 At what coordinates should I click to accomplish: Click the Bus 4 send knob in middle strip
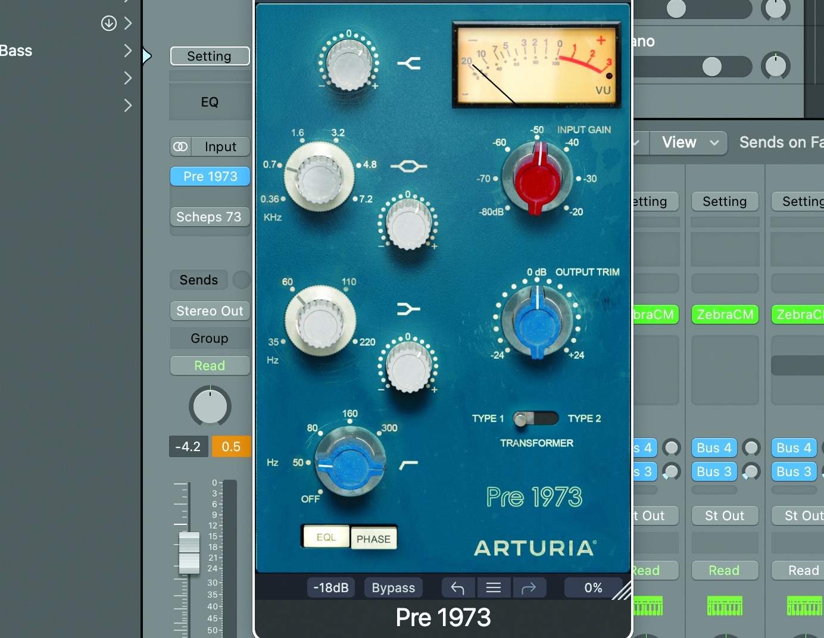point(751,448)
